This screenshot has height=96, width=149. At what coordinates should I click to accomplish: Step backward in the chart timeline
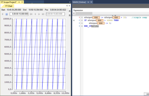click(35, 14)
